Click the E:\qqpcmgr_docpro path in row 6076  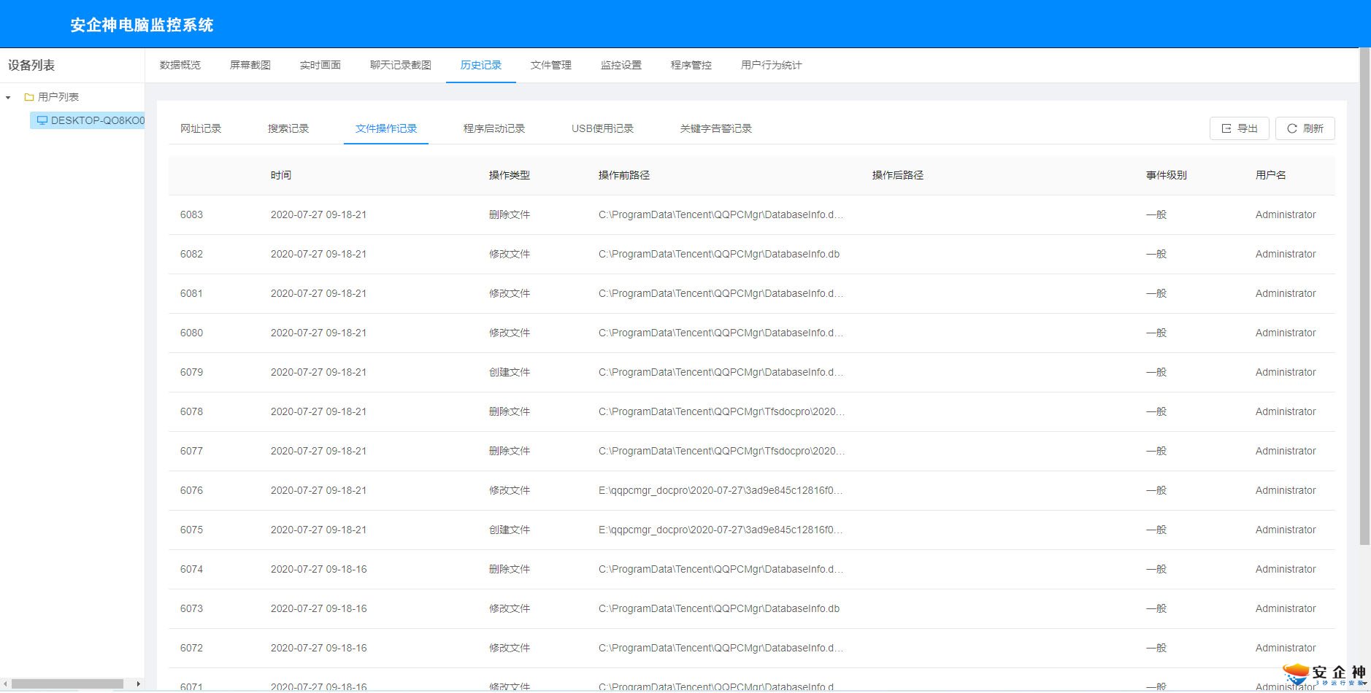click(x=721, y=490)
